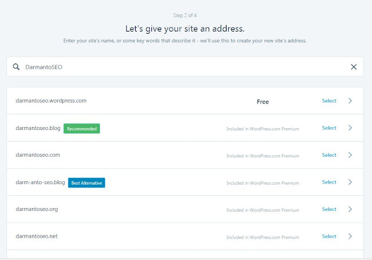Open chevron arrow for darmantoseo.wordpress.com

350,101
